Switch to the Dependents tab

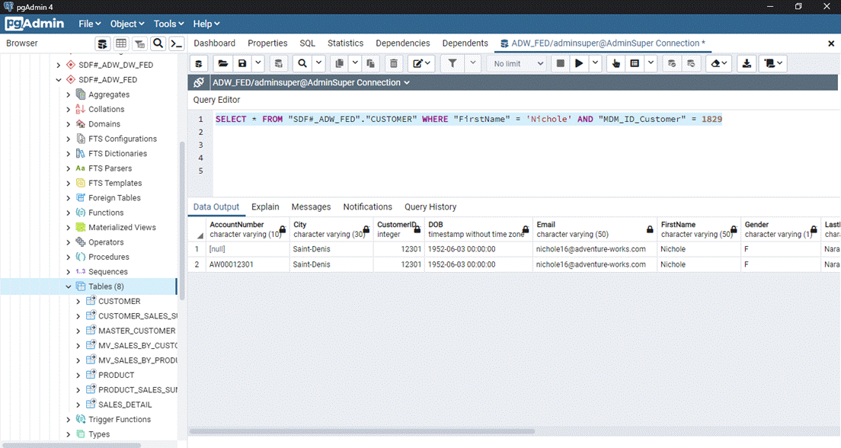(x=465, y=43)
